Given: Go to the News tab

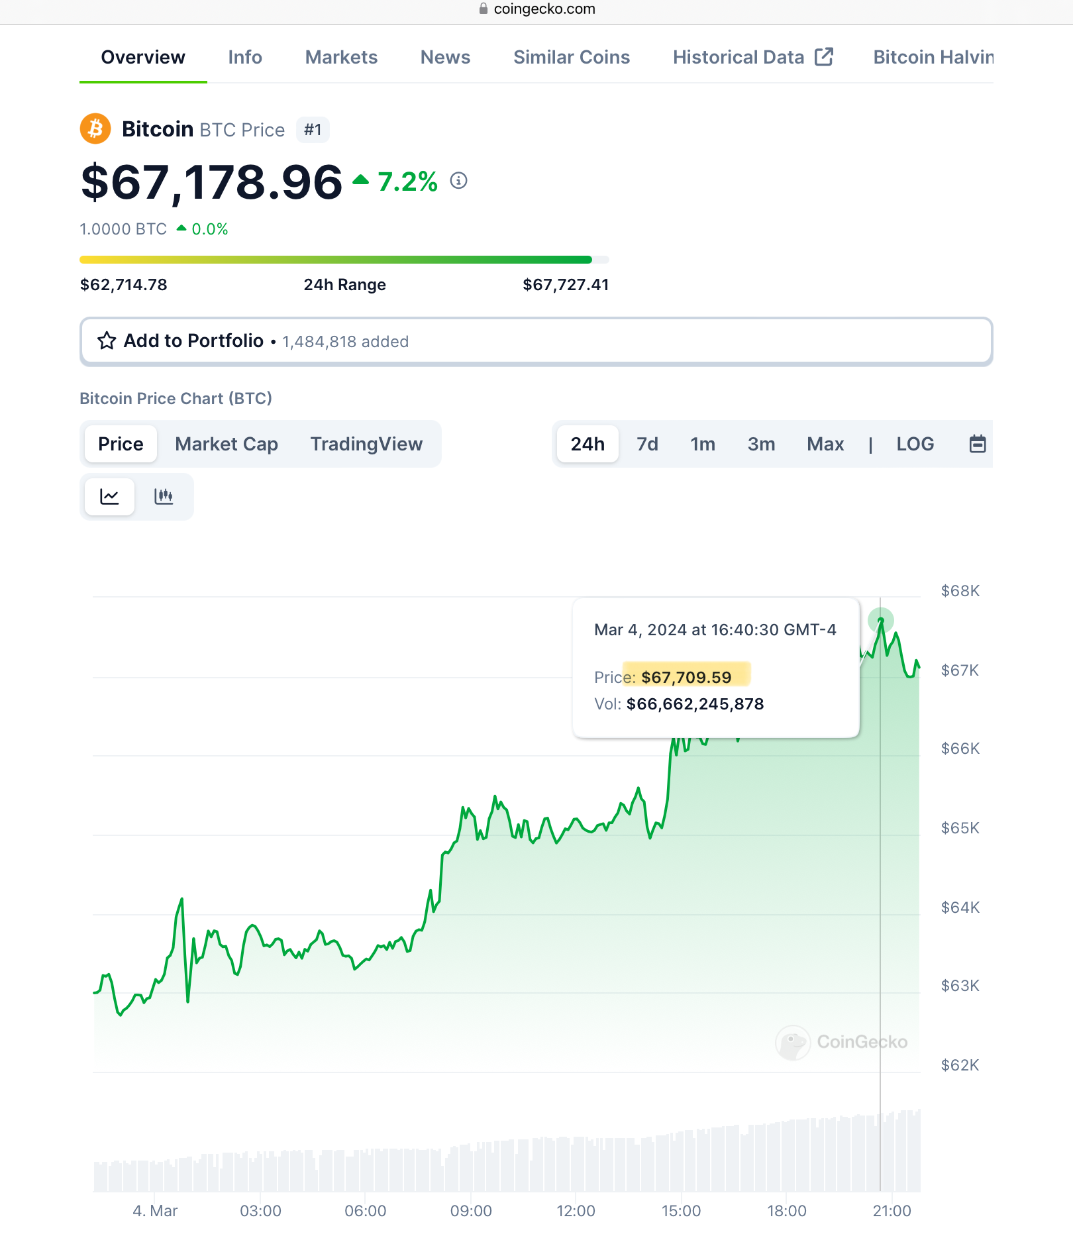Looking at the screenshot, I should tap(445, 57).
